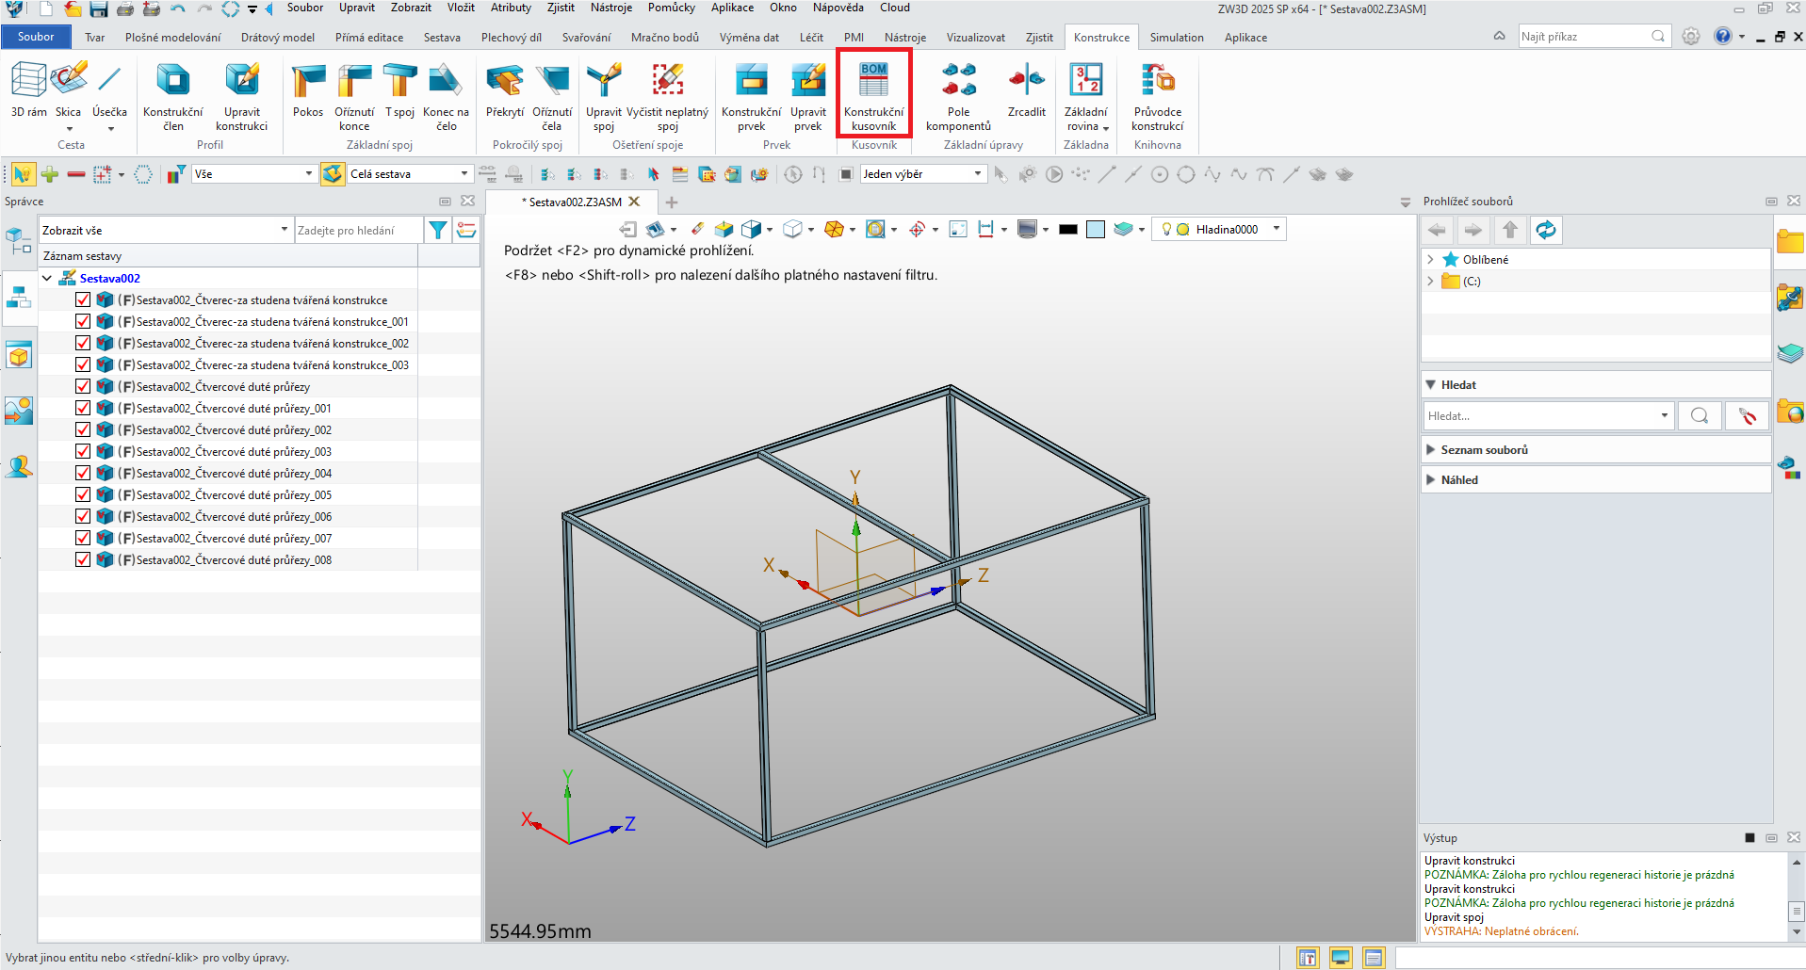
Task: Click the black color swatch in view toolbar
Action: pyautogui.click(x=1067, y=229)
